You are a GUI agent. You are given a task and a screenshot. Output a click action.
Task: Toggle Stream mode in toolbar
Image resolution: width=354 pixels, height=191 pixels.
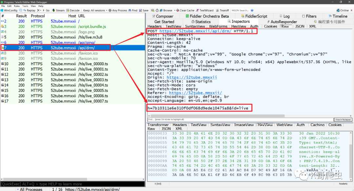tap(58, 10)
